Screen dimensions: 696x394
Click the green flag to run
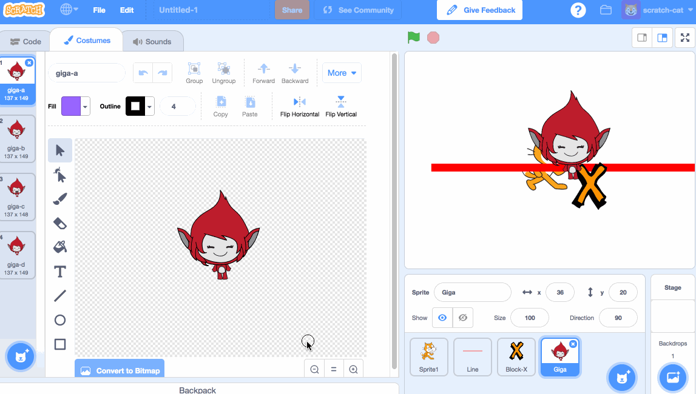414,38
